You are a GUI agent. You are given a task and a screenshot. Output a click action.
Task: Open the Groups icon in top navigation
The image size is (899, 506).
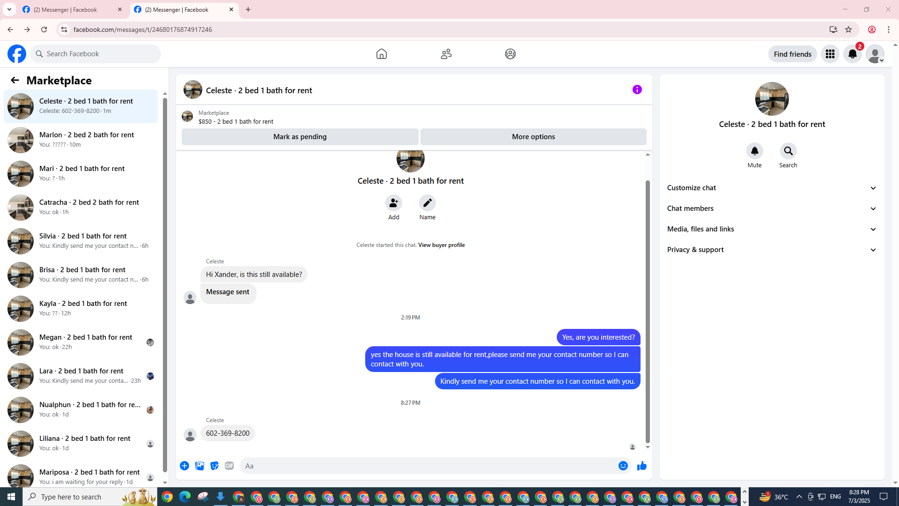click(x=510, y=54)
